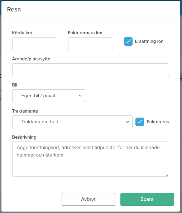Click the chevron arrow in Bil dropdown
This screenshot has width=182, height=213.
pyautogui.click(x=80, y=96)
